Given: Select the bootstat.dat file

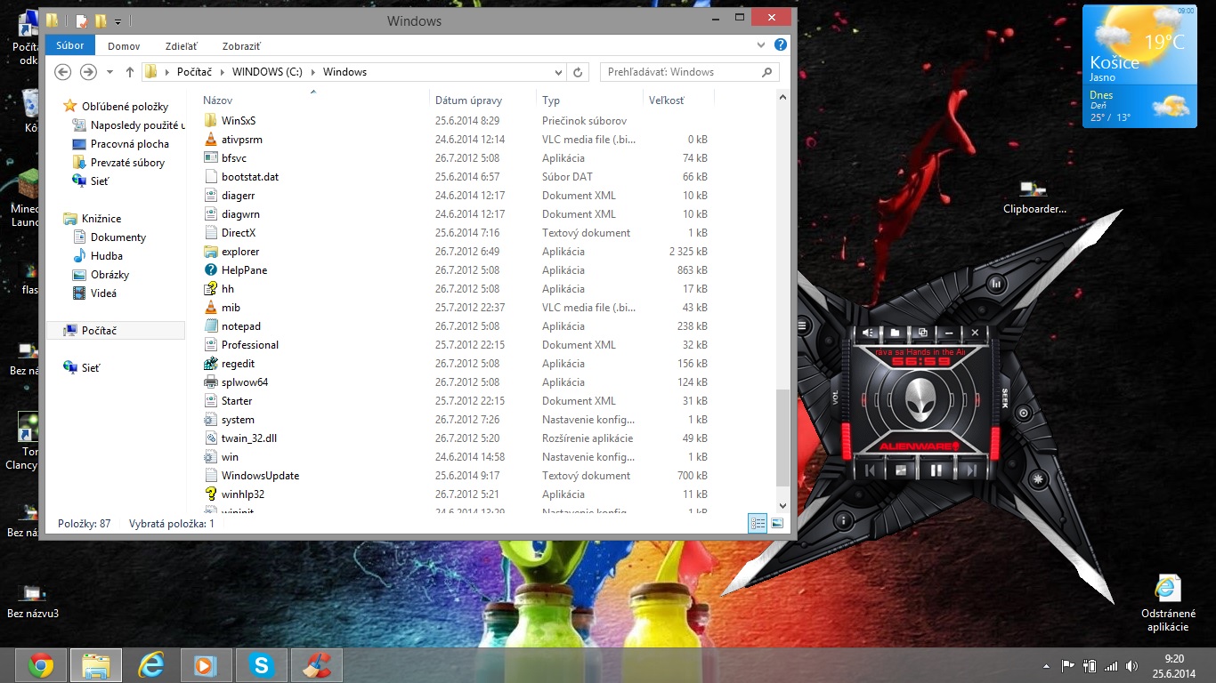Looking at the screenshot, I should [455, 177].
